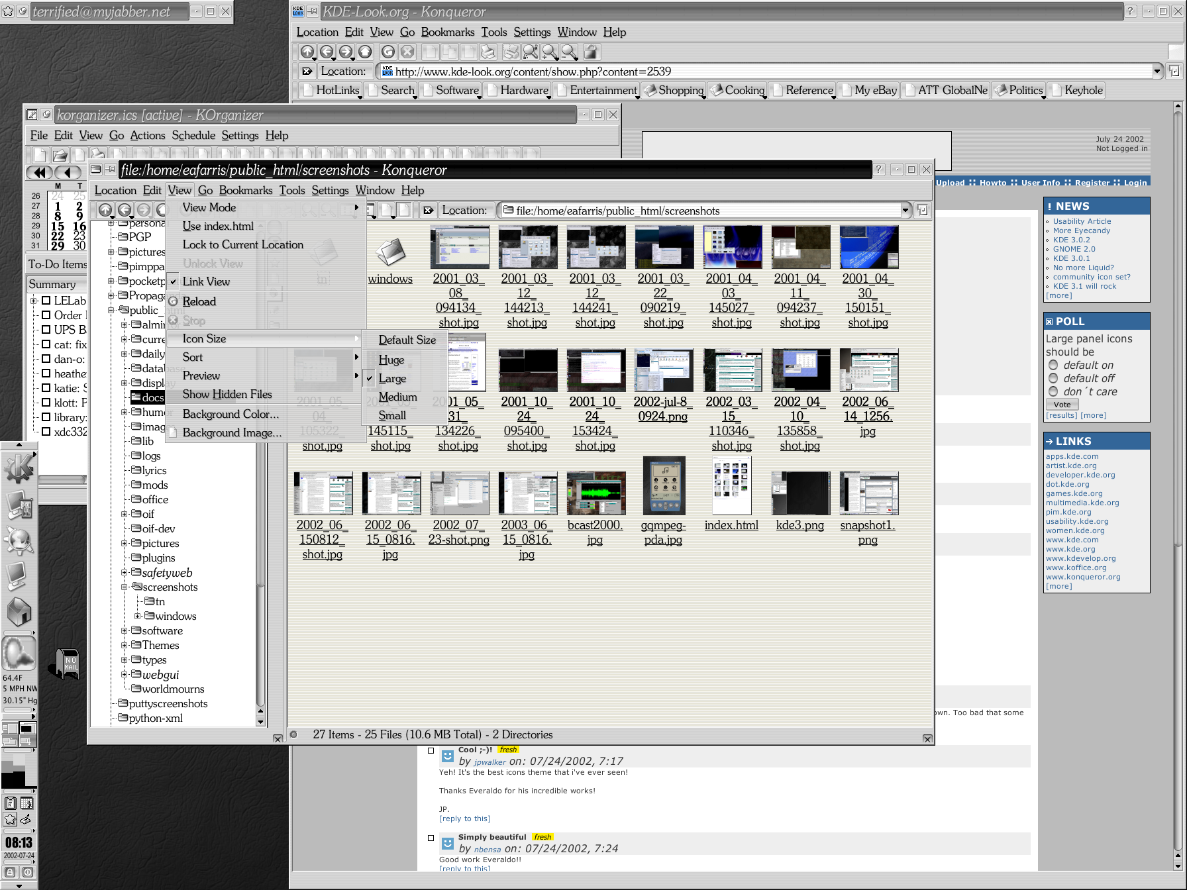Open View Mode submenu entry

click(266, 207)
